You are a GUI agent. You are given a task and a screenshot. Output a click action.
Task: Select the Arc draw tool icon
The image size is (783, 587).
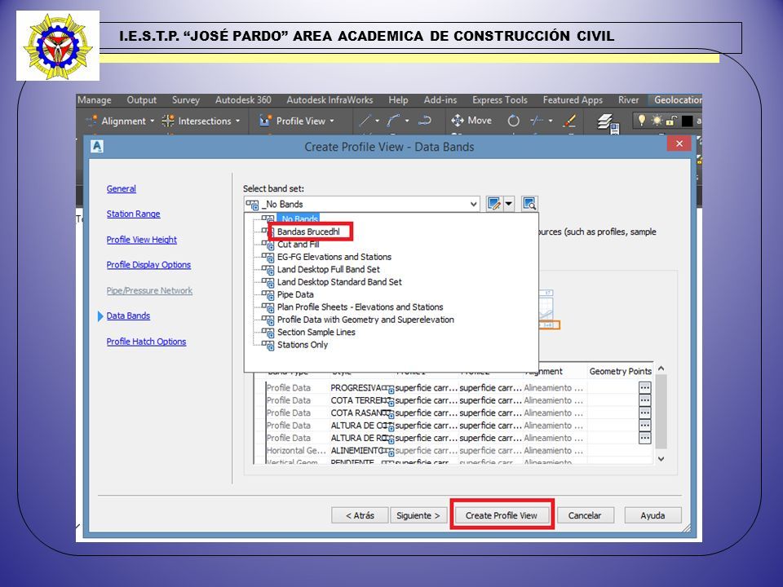point(393,121)
